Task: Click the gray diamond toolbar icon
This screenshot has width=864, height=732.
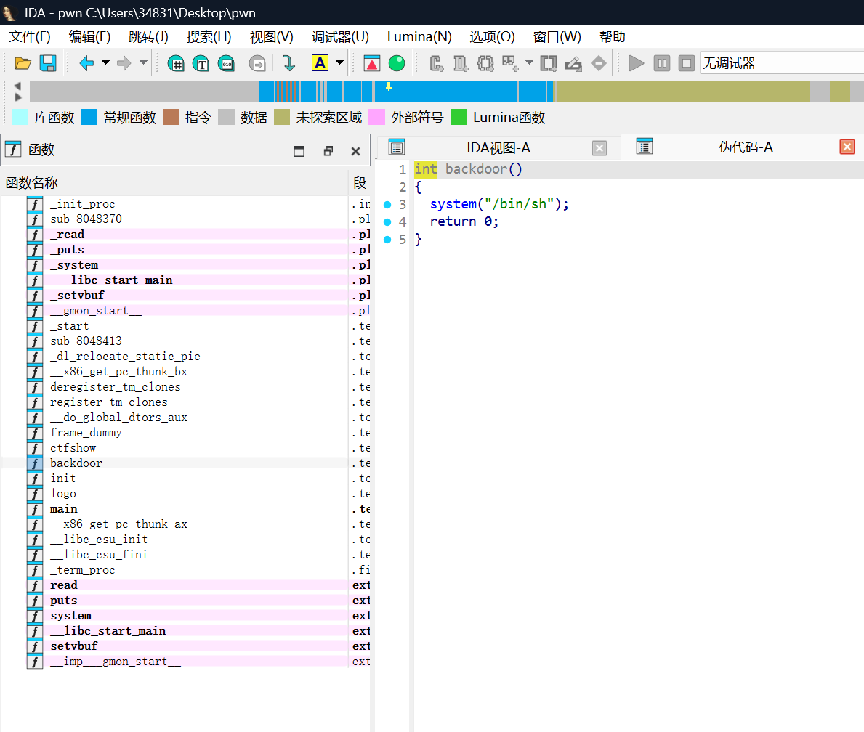Action: (599, 63)
